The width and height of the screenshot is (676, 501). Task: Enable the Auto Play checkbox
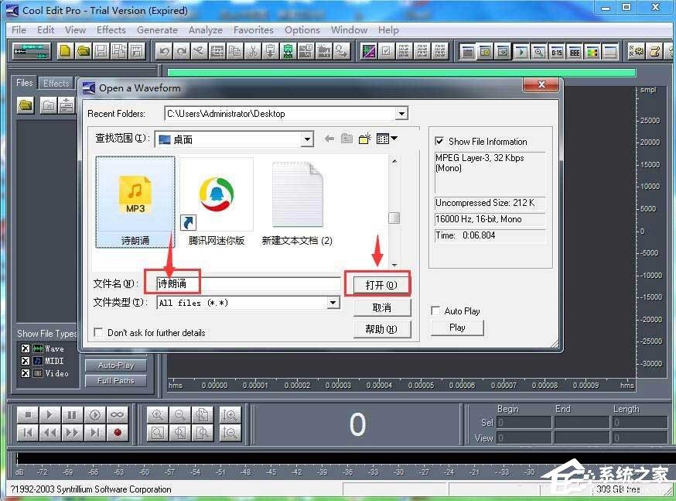[x=436, y=311]
